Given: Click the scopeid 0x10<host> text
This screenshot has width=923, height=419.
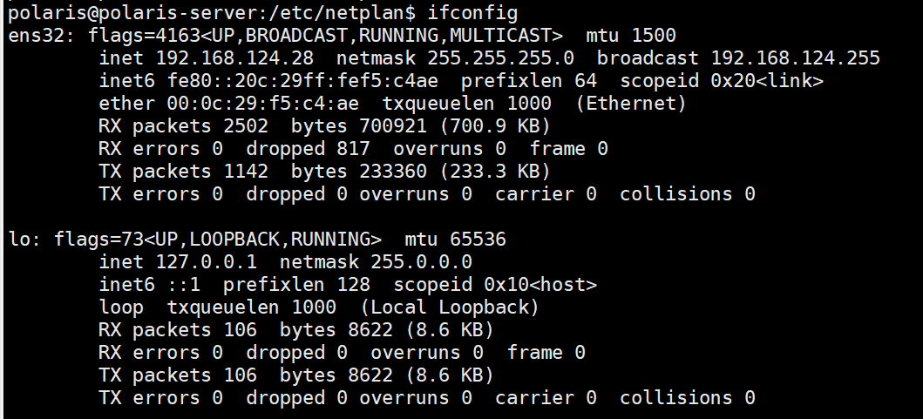Looking at the screenshot, I should point(495,285).
